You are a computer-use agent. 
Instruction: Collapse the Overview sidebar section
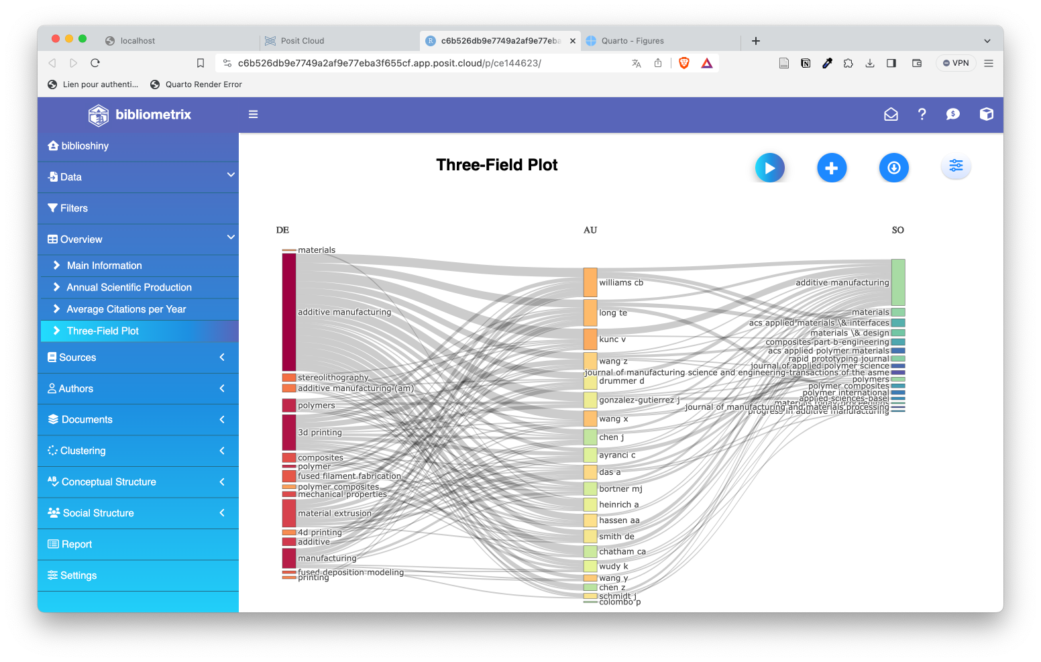point(138,239)
